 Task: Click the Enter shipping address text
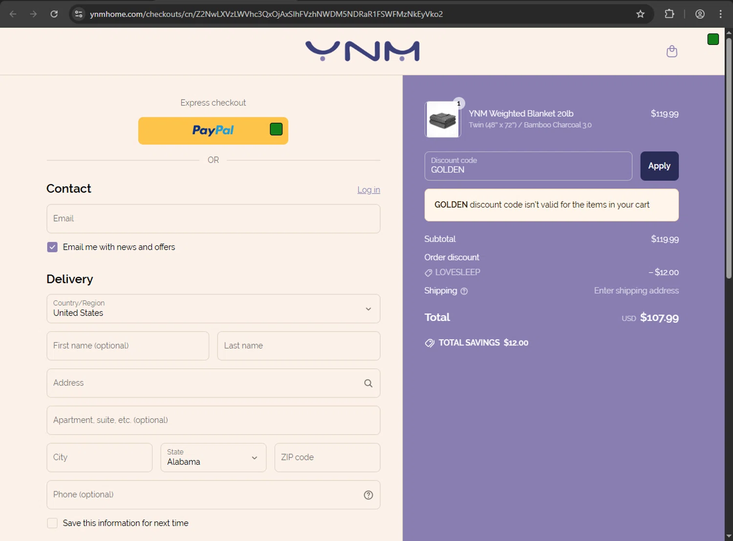click(636, 291)
